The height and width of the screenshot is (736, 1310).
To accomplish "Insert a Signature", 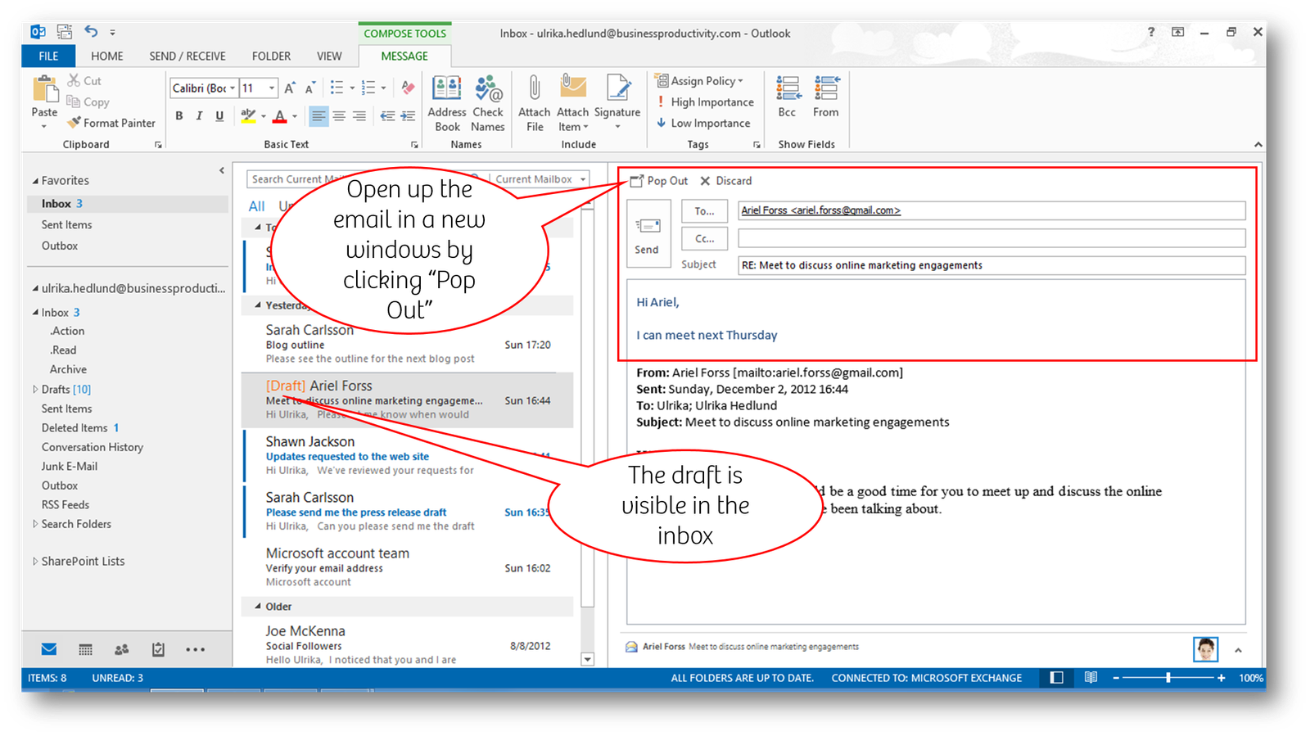I will (617, 103).
